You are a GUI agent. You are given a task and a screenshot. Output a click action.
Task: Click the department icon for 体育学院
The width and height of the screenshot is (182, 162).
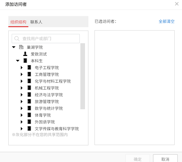tap(29, 115)
